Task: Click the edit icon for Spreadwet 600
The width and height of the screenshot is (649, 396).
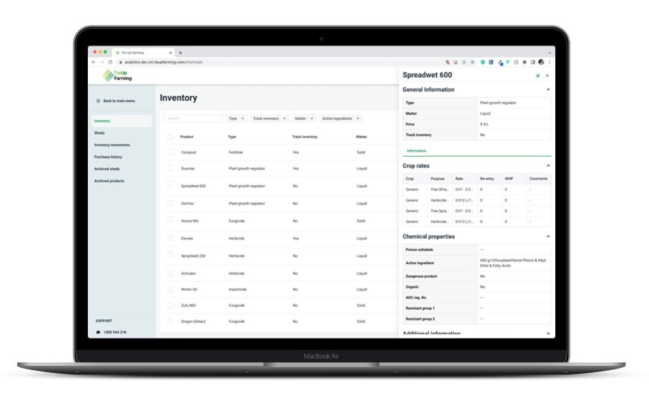Action: click(538, 76)
